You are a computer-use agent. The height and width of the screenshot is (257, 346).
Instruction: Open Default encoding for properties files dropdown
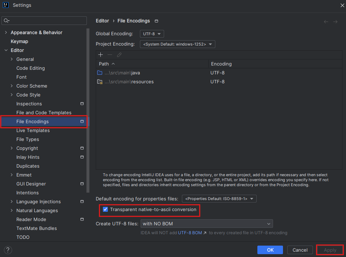219,199
